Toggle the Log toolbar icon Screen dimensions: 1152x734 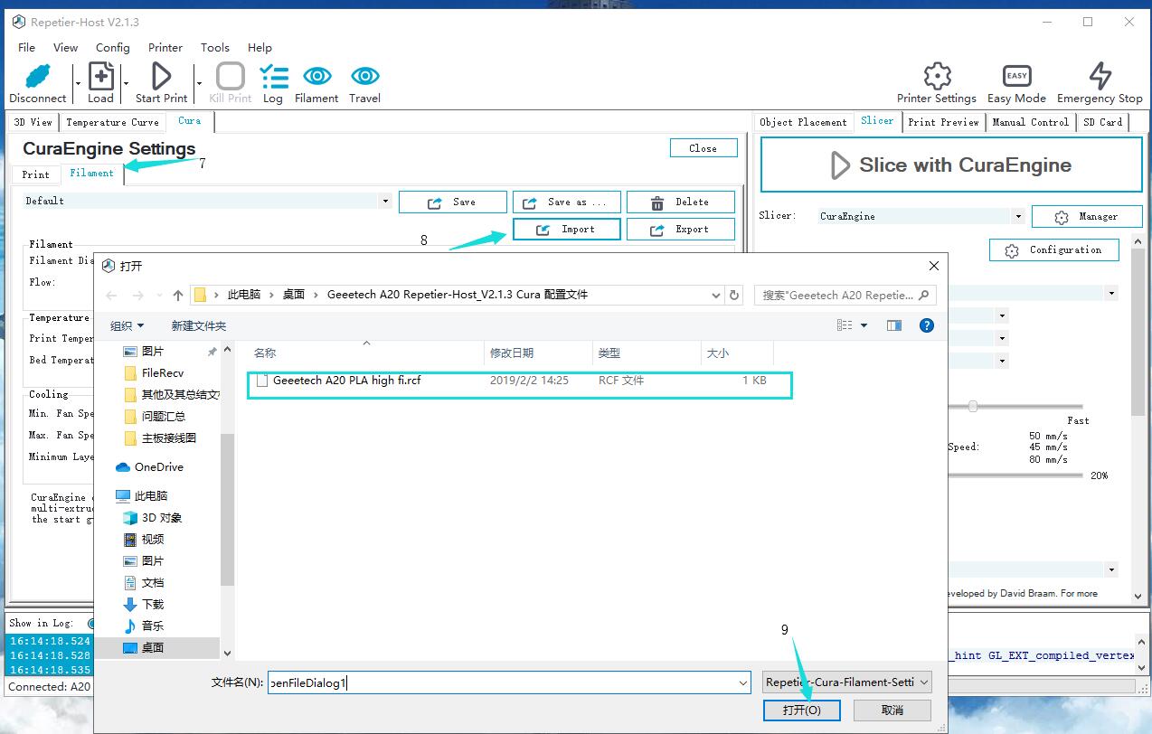(x=273, y=77)
